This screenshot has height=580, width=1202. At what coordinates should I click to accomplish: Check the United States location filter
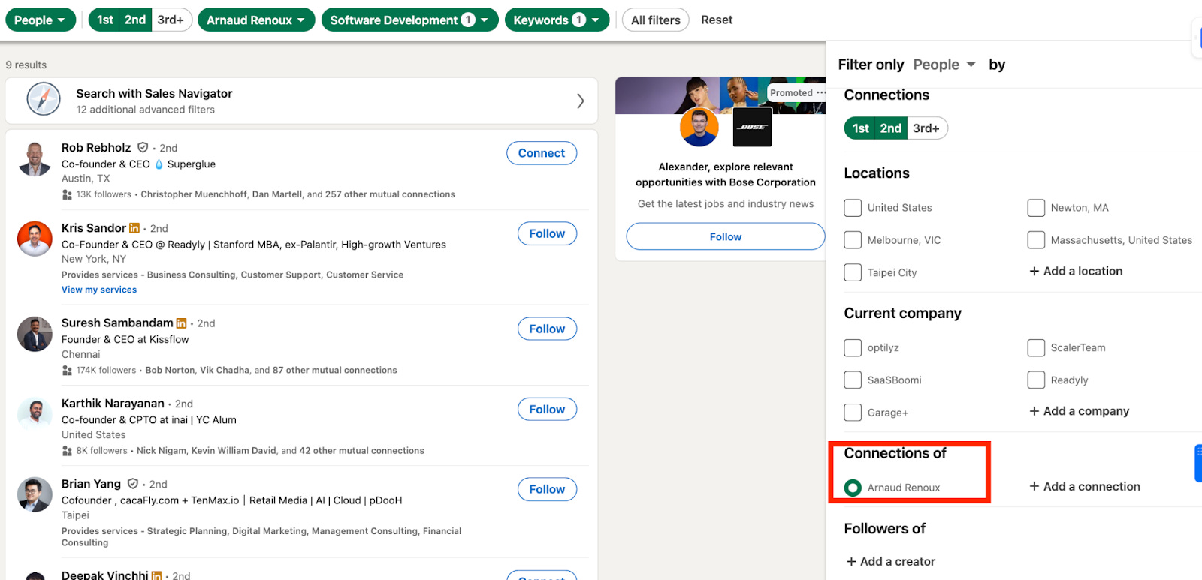click(x=853, y=208)
